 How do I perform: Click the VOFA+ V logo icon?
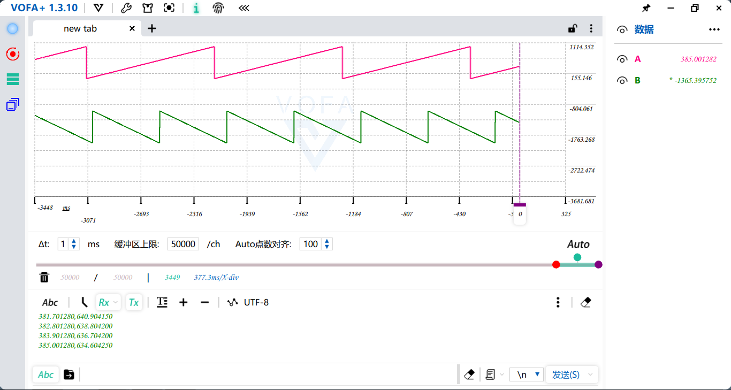98,8
